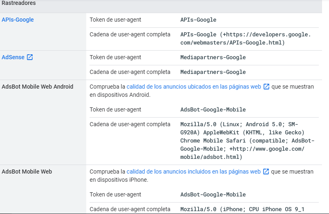Open the APIs-Google link
The image size is (329, 214).
pyautogui.click(x=18, y=20)
